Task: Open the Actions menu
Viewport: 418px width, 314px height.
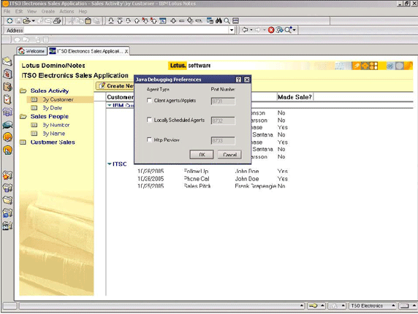Action: pyautogui.click(x=66, y=12)
